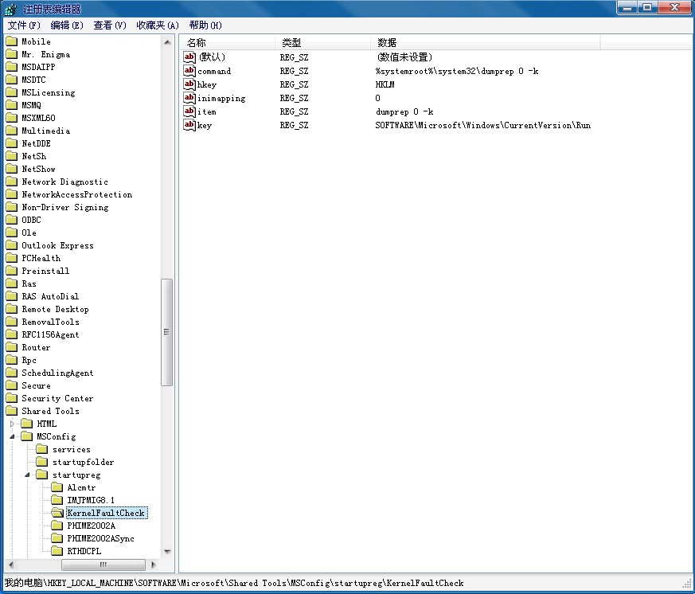695x594 pixels.
Task: Click the tree scroll up arrow
Action: pyautogui.click(x=167, y=42)
